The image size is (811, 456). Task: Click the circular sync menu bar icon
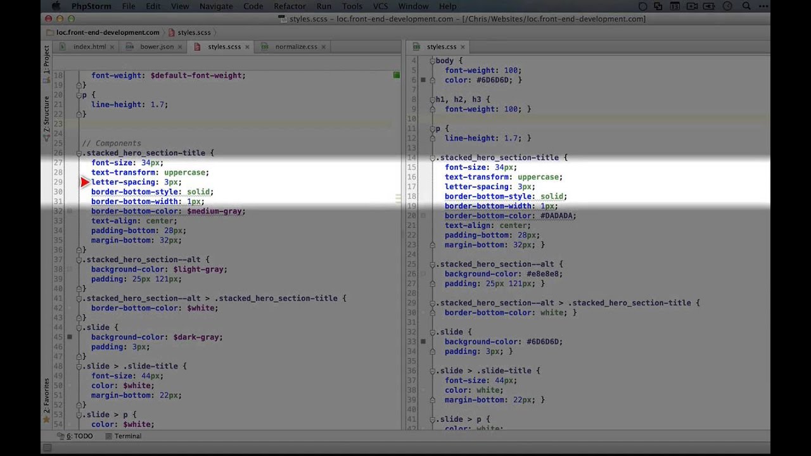pos(642,6)
